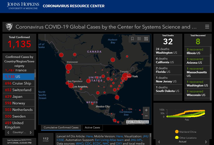Select the 598 Norway row
Image resolution: width=214 pixels, height=145 pixels.
click(19, 103)
